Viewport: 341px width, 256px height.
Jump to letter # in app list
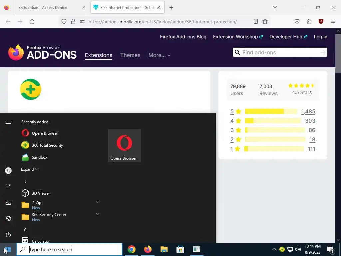pyautogui.click(x=25, y=182)
